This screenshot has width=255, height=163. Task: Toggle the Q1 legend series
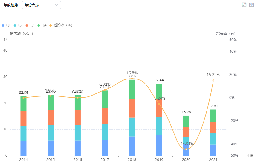pos(6,25)
